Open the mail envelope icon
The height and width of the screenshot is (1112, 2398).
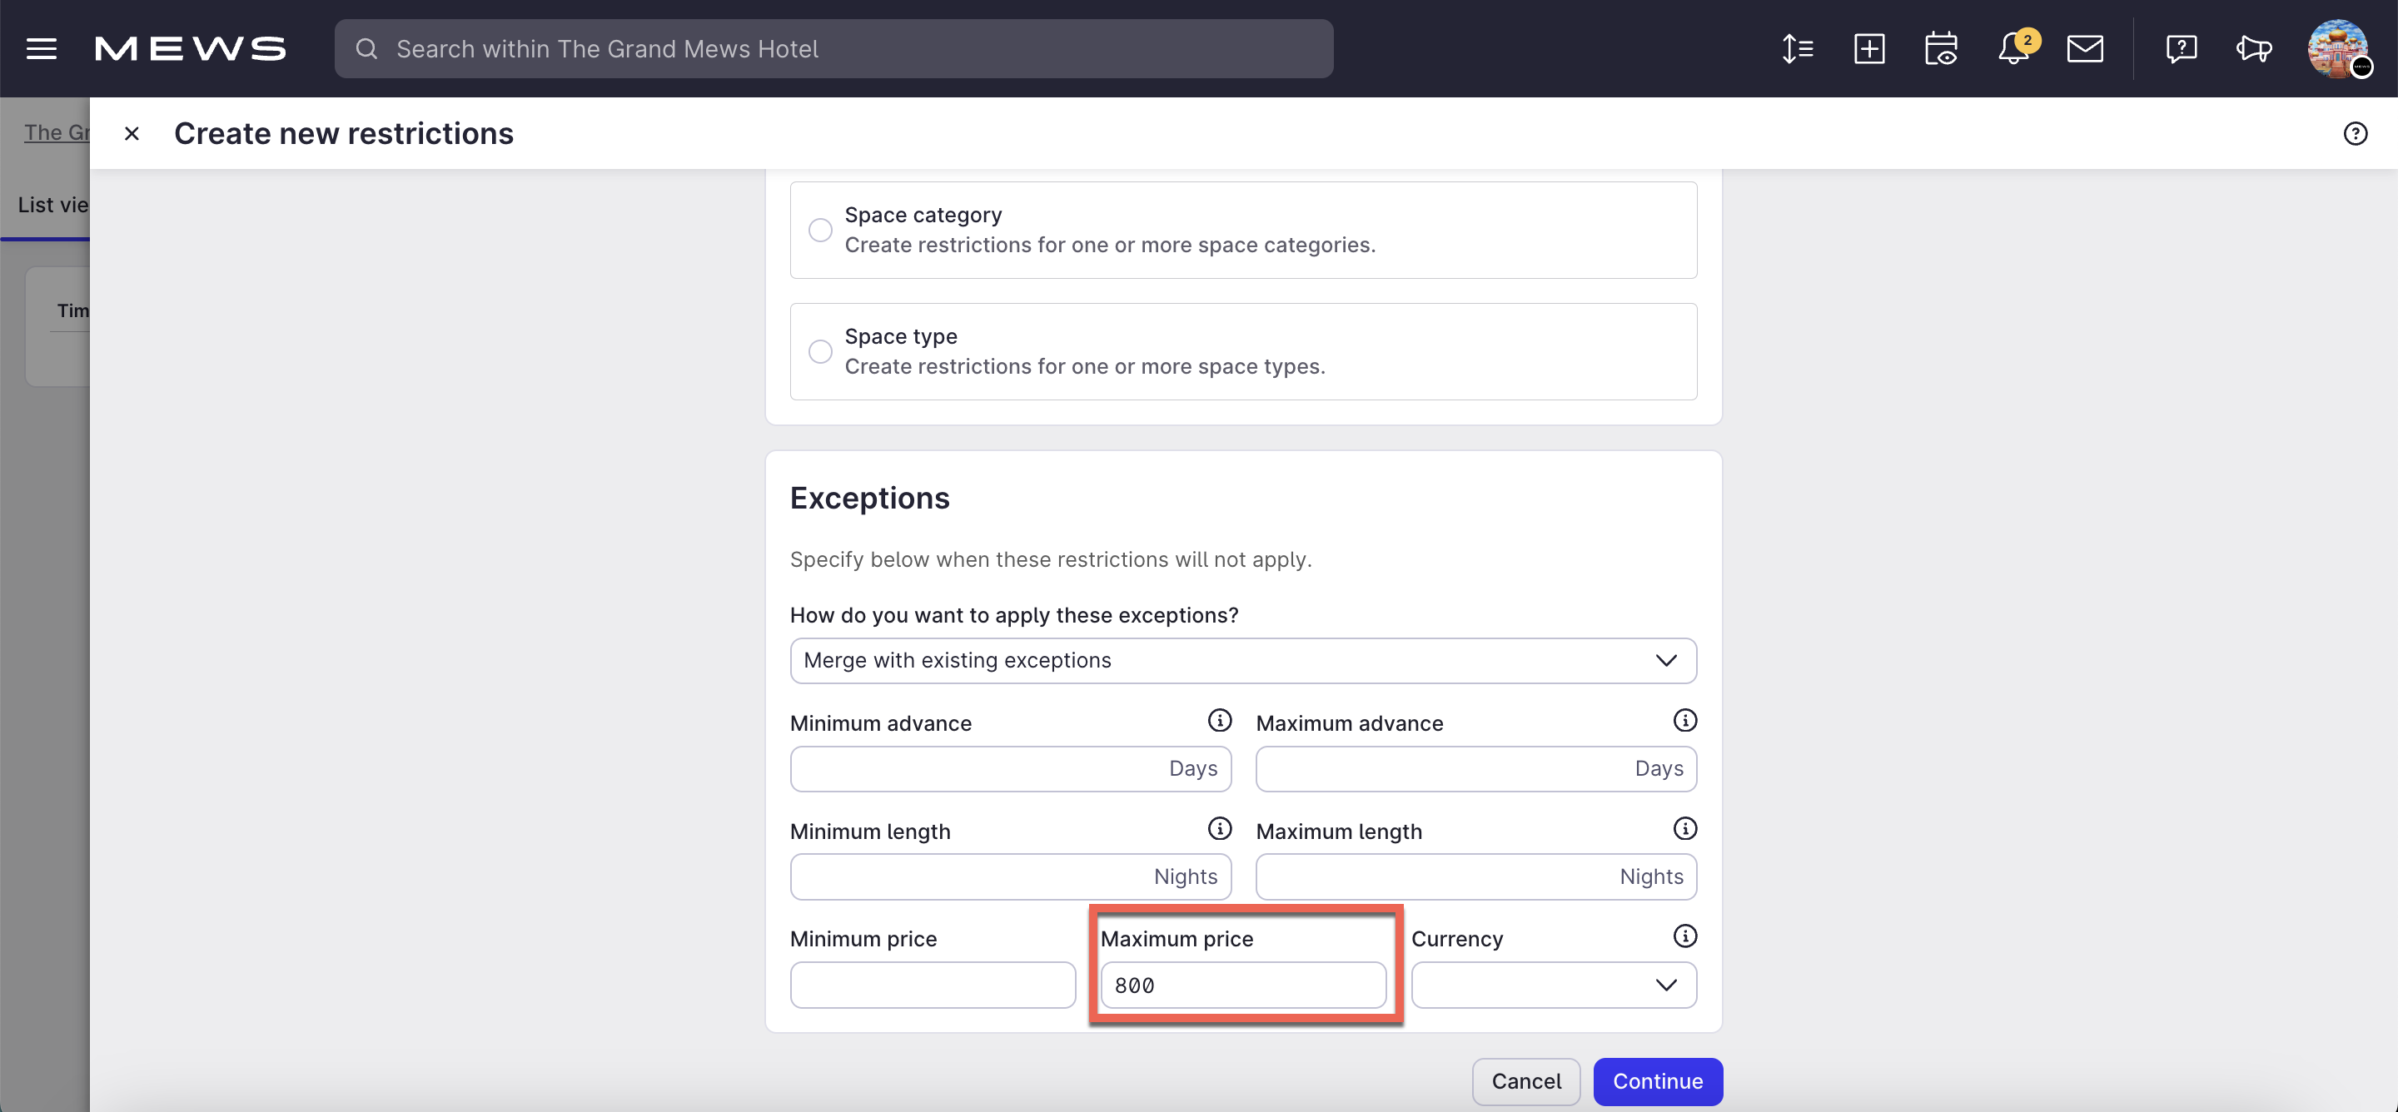(x=2085, y=48)
